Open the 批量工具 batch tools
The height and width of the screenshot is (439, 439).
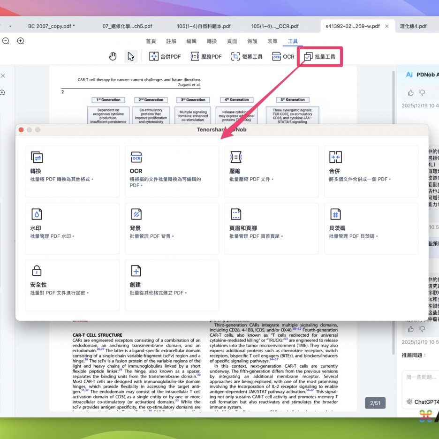pos(320,57)
